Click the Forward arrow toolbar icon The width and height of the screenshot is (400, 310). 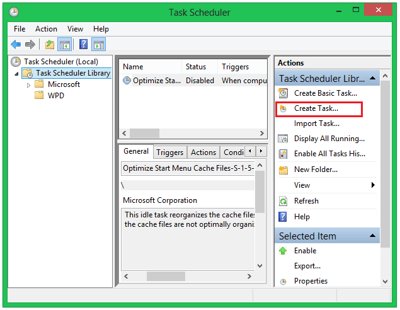click(x=30, y=44)
